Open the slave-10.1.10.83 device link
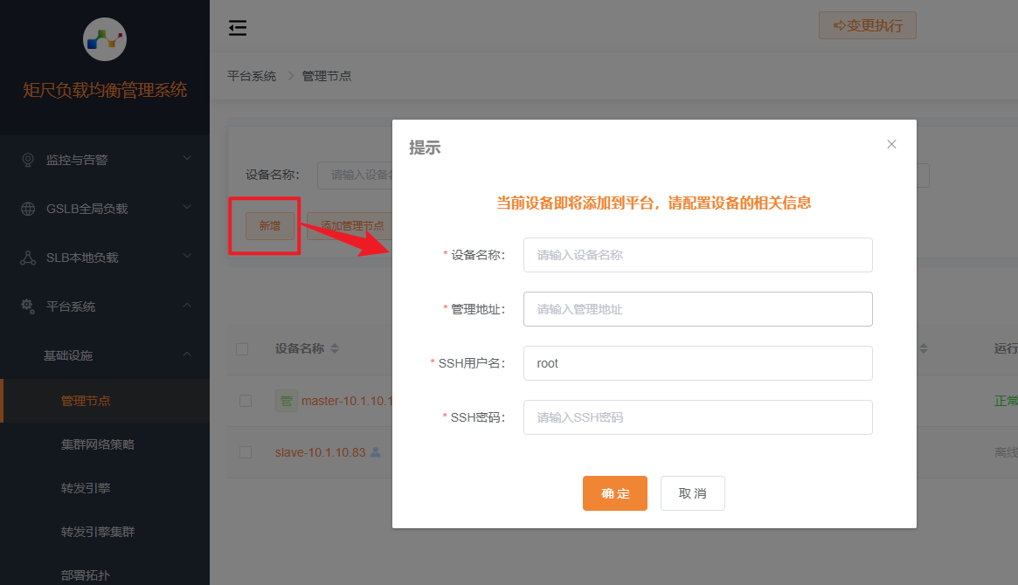The height and width of the screenshot is (585, 1018). coord(320,452)
